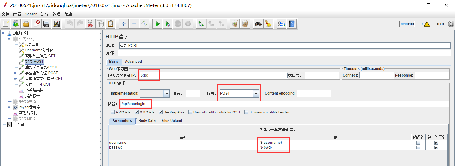The height and width of the screenshot is (166, 455).
Task: Click the Shutdown test icon
Action: (x=188, y=23)
